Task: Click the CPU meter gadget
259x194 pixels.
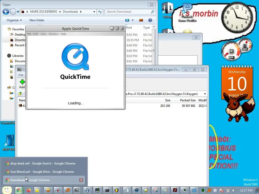Action: [x=231, y=51]
